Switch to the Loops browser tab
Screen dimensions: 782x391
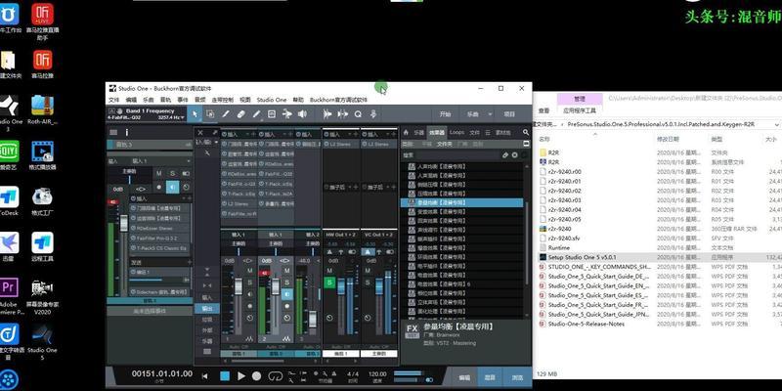click(x=456, y=133)
